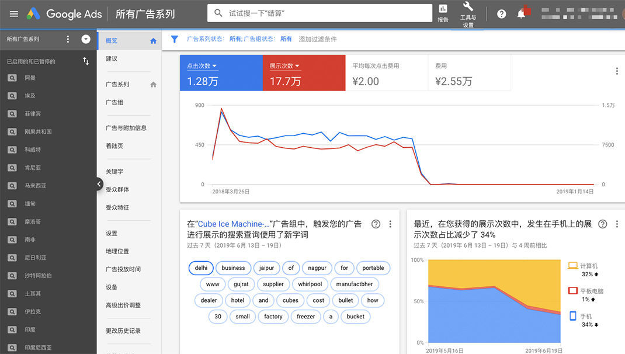
Task: Click the search box in the header
Action: [x=318, y=13]
